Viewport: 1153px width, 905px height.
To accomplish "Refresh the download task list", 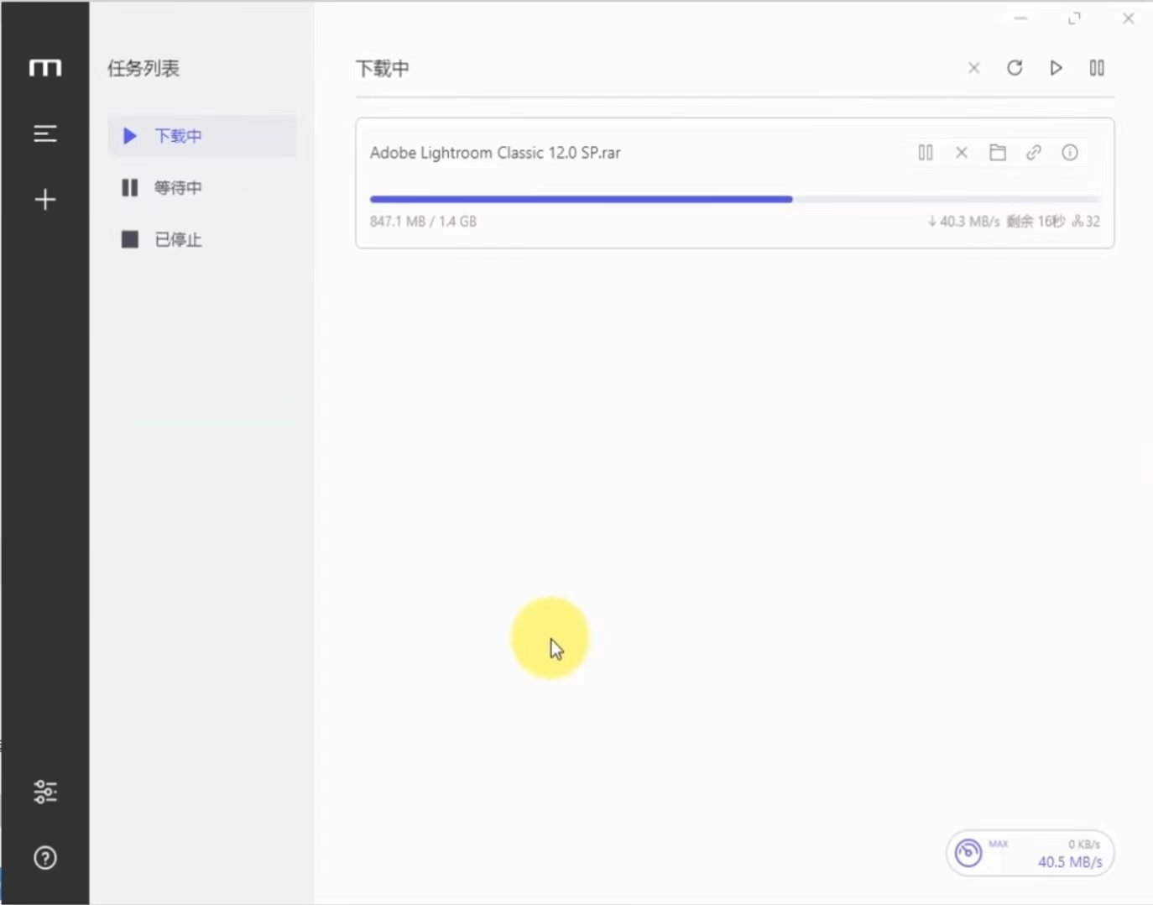I will (1015, 68).
